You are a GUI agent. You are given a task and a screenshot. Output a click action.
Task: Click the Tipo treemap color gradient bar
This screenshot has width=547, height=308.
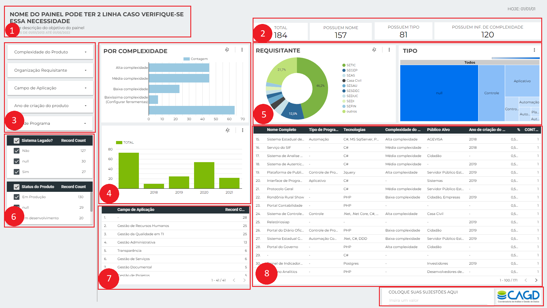(516, 58)
